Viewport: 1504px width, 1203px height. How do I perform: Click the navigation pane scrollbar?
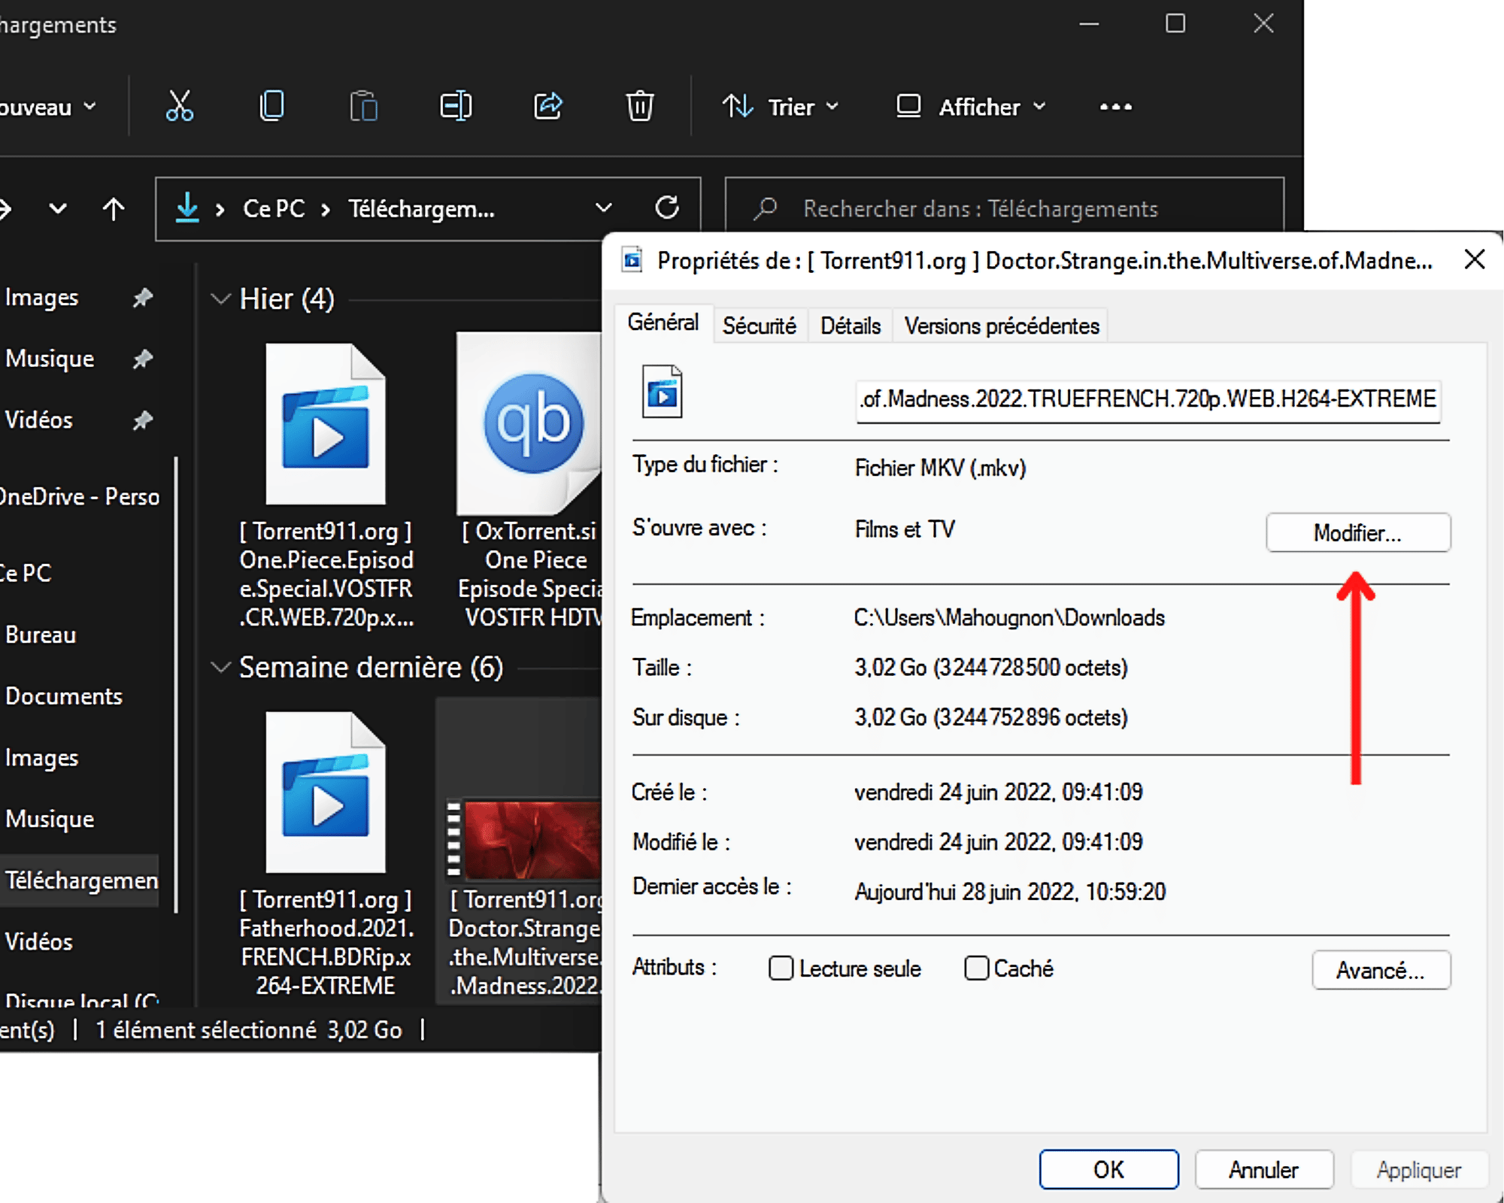[x=176, y=684]
